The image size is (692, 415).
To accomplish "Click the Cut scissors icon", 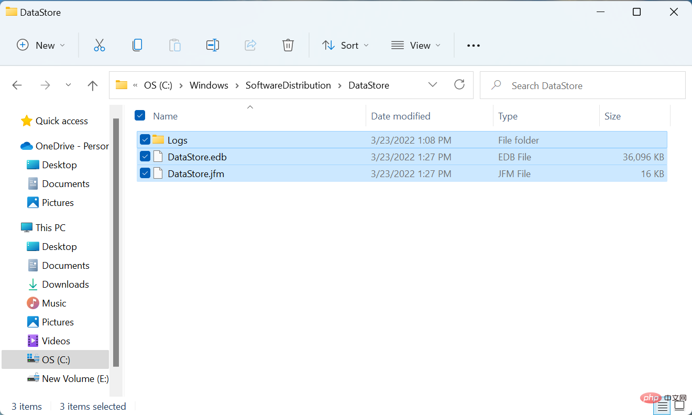I will (100, 46).
